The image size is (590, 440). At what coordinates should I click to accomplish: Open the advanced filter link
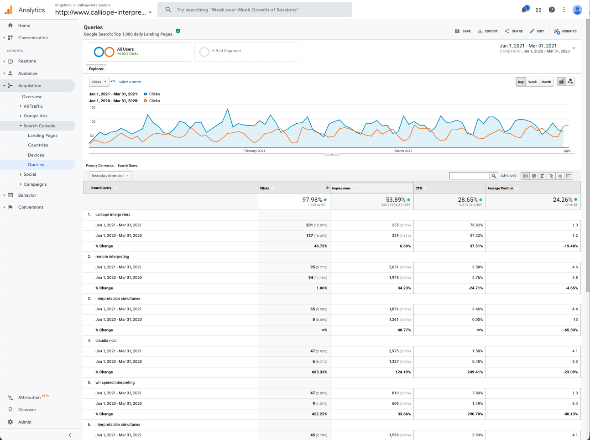coord(508,175)
